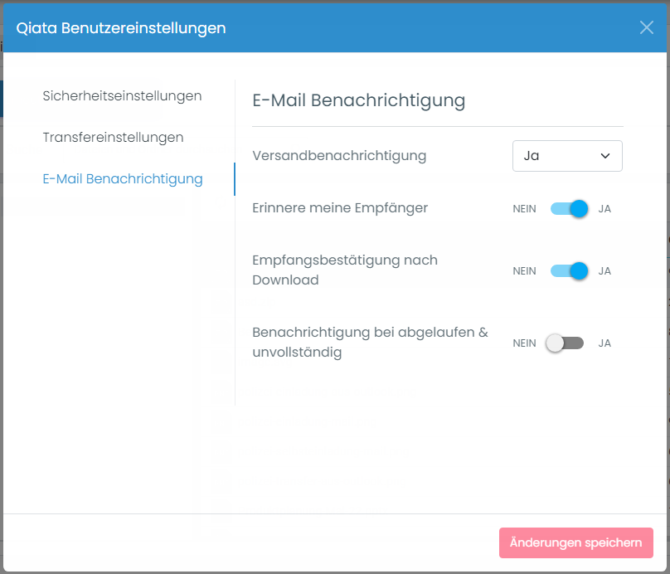Viewport: 670px width, 574px height.
Task: Close the Qiata Benutzereinstellungen dialog
Action: 646,27
